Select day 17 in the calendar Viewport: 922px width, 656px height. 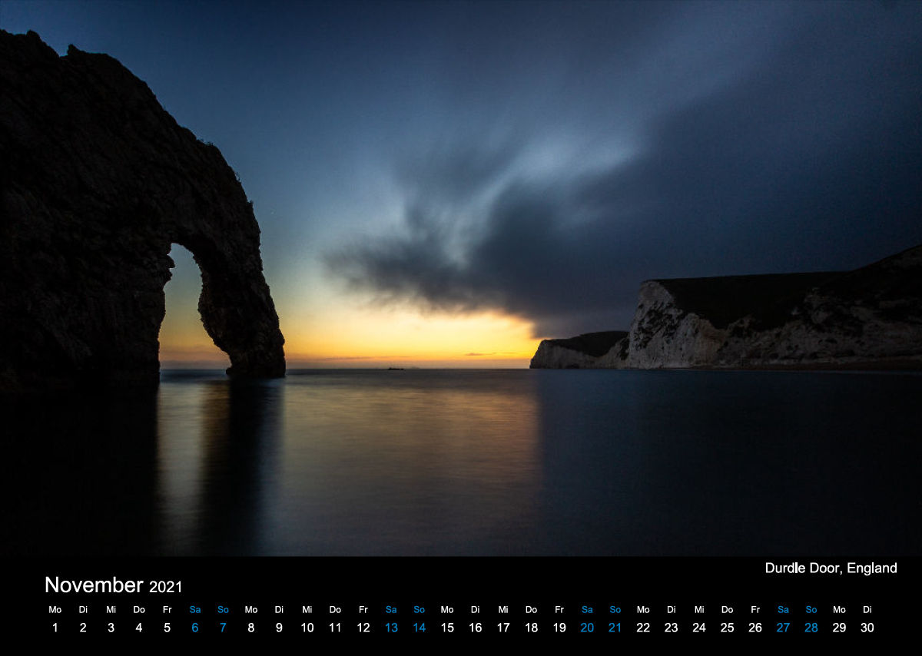(x=503, y=628)
